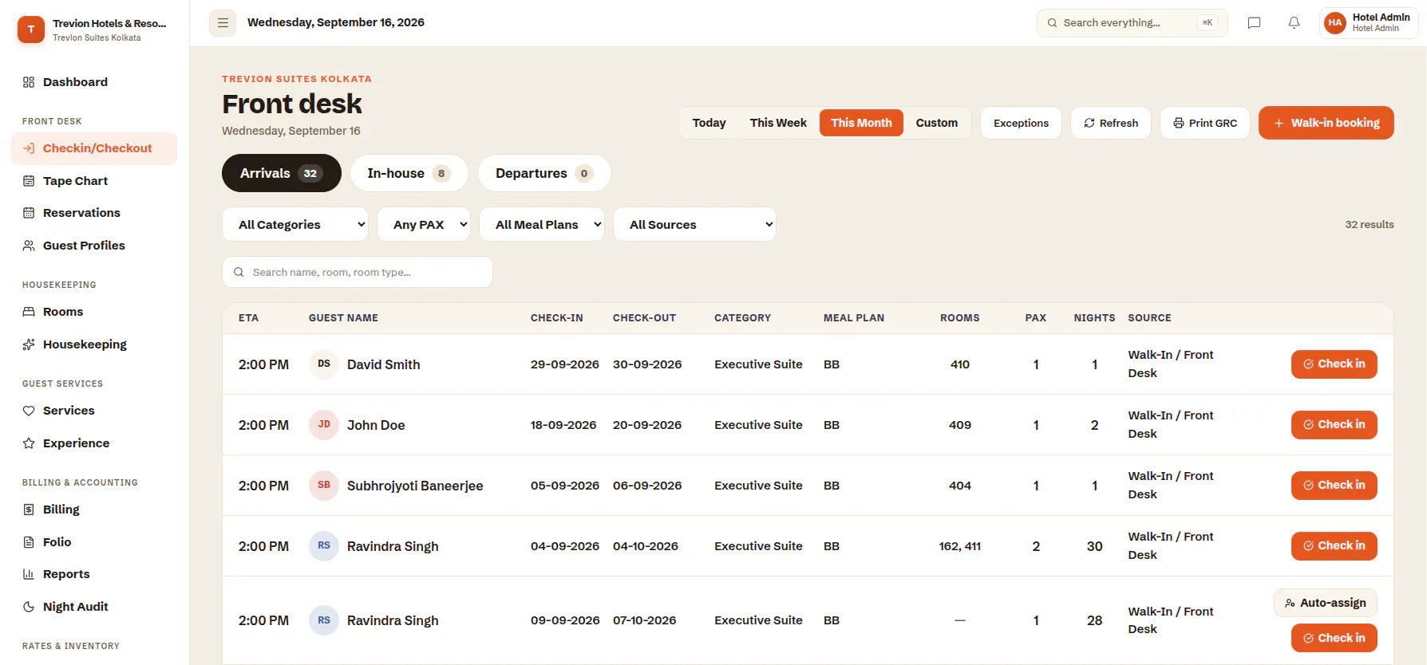
Task: Expand the All Categories dropdown
Action: tap(295, 225)
